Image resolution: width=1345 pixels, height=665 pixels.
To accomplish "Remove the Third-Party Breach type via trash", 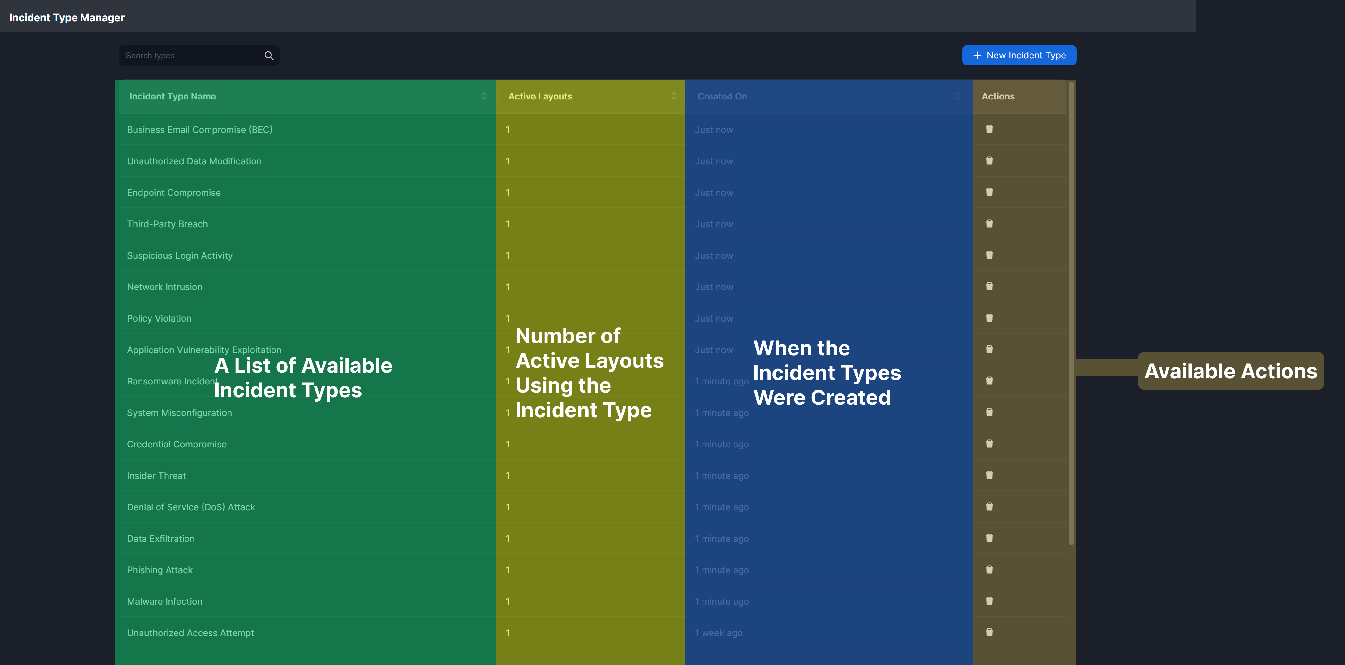I will pyautogui.click(x=989, y=223).
